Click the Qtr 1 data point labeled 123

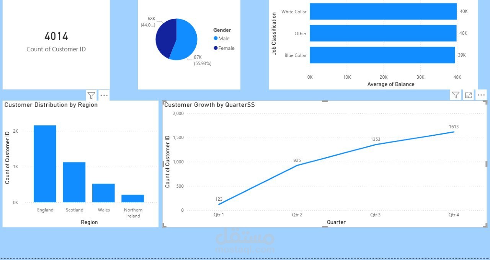(x=219, y=204)
